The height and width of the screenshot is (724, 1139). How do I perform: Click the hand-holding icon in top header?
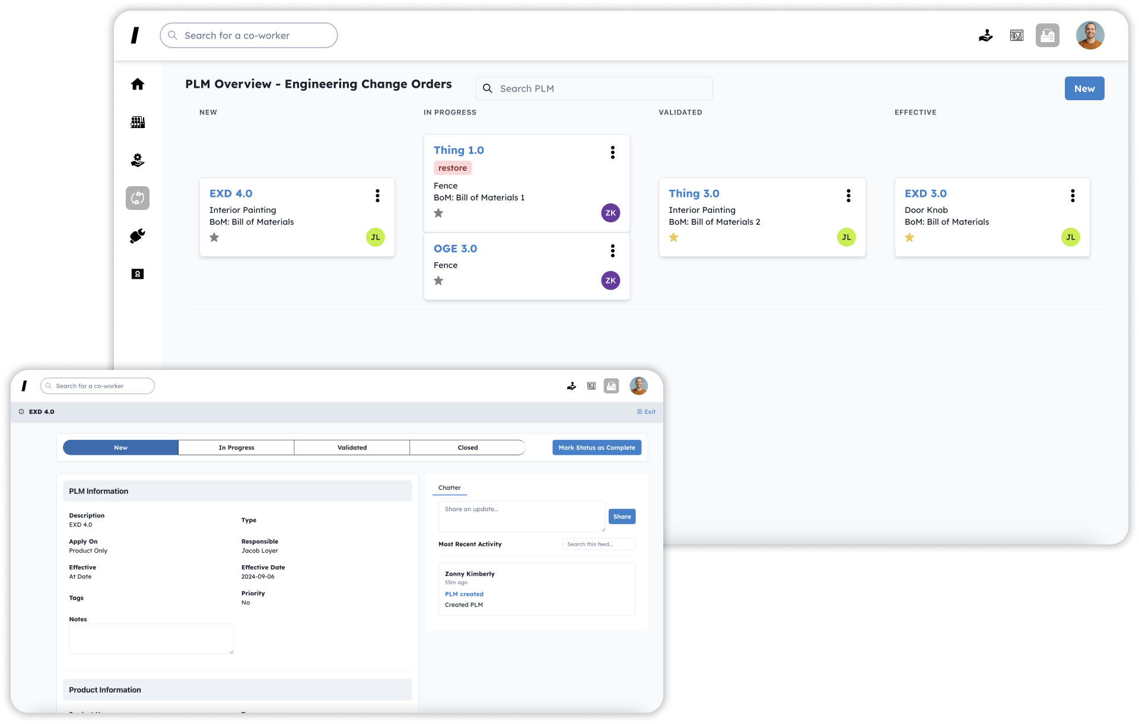(985, 36)
